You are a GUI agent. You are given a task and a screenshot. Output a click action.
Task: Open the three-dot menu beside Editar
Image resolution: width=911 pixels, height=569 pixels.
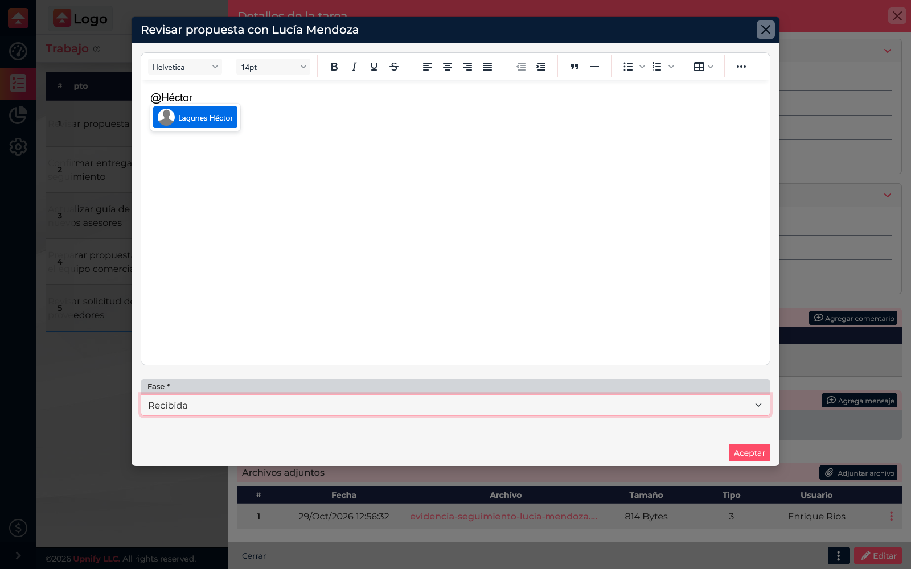click(838, 556)
